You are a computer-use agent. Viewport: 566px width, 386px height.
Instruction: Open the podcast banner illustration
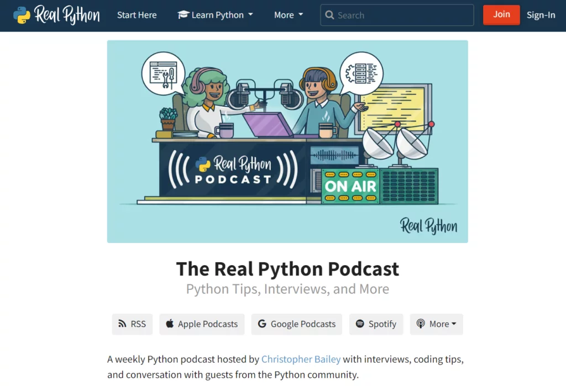(287, 141)
